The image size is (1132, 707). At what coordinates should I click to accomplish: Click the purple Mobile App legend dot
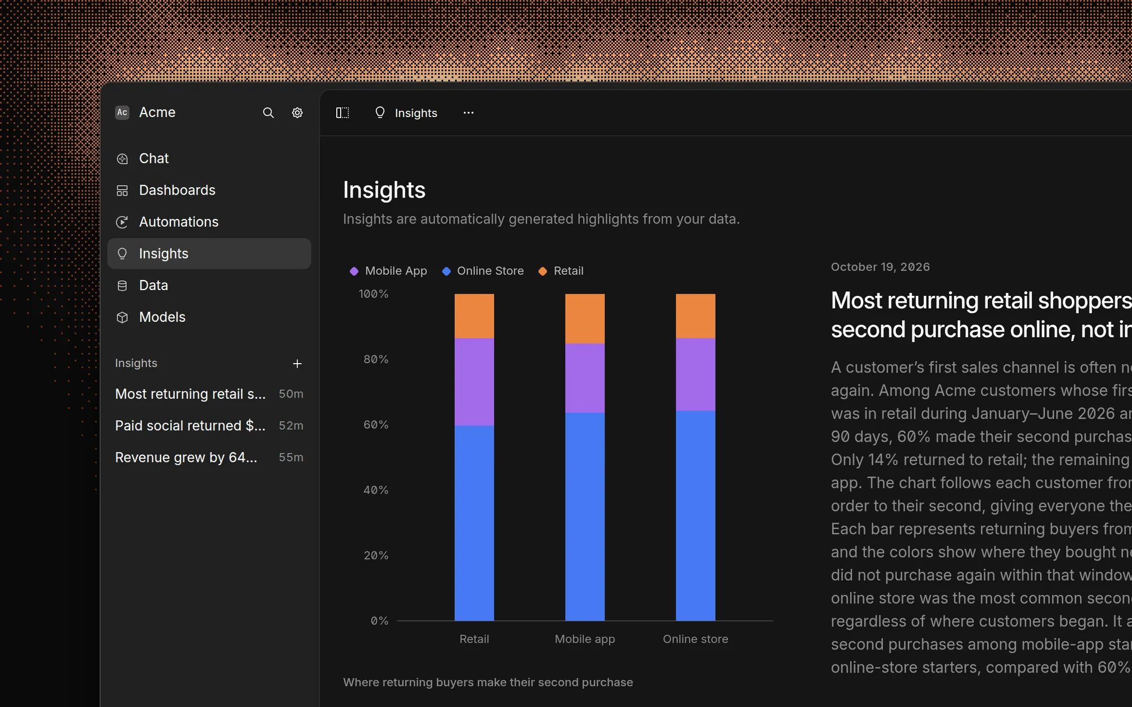coord(354,271)
